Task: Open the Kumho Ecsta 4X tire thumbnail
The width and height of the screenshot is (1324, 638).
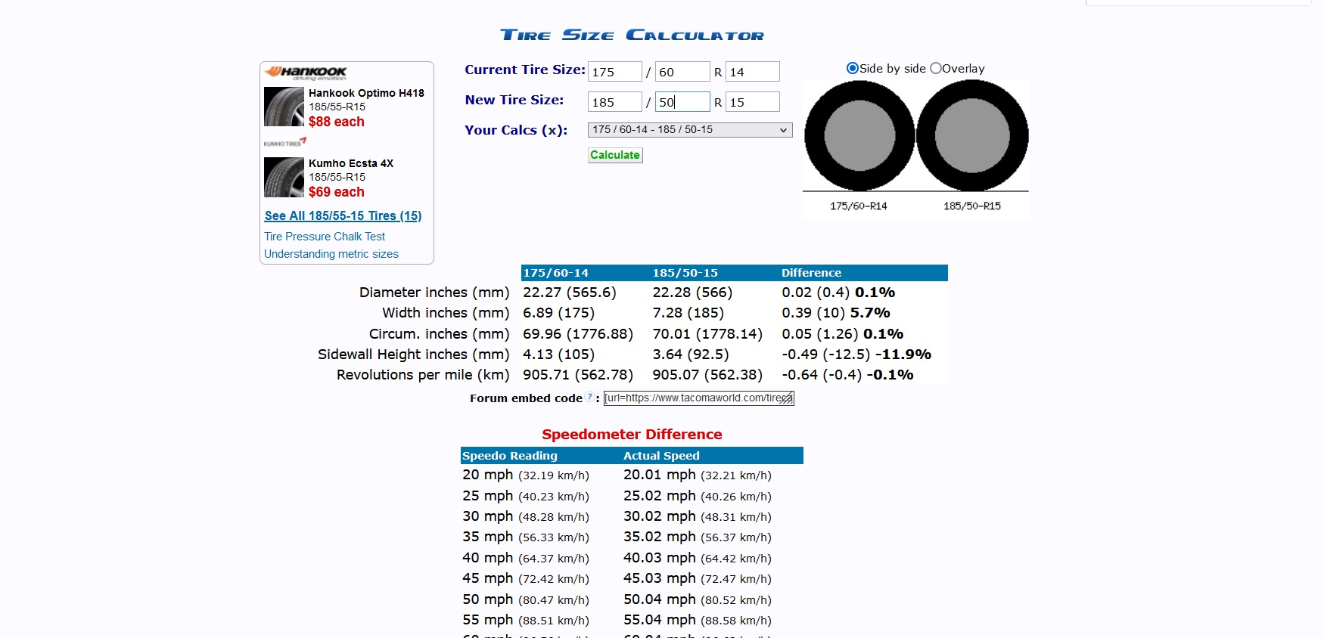Action: [x=284, y=177]
